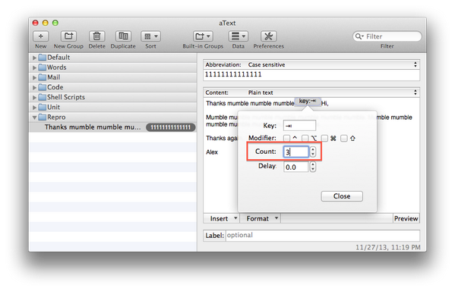The width and height of the screenshot is (455, 291).
Task: Click the Duplicate toolbar icon
Action: [123, 36]
